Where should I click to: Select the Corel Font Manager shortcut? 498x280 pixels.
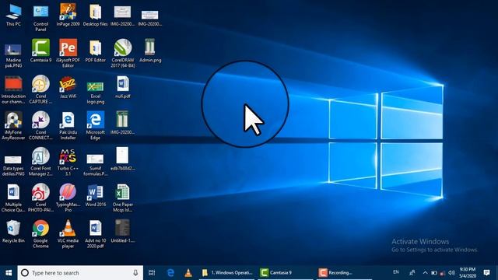(40, 162)
